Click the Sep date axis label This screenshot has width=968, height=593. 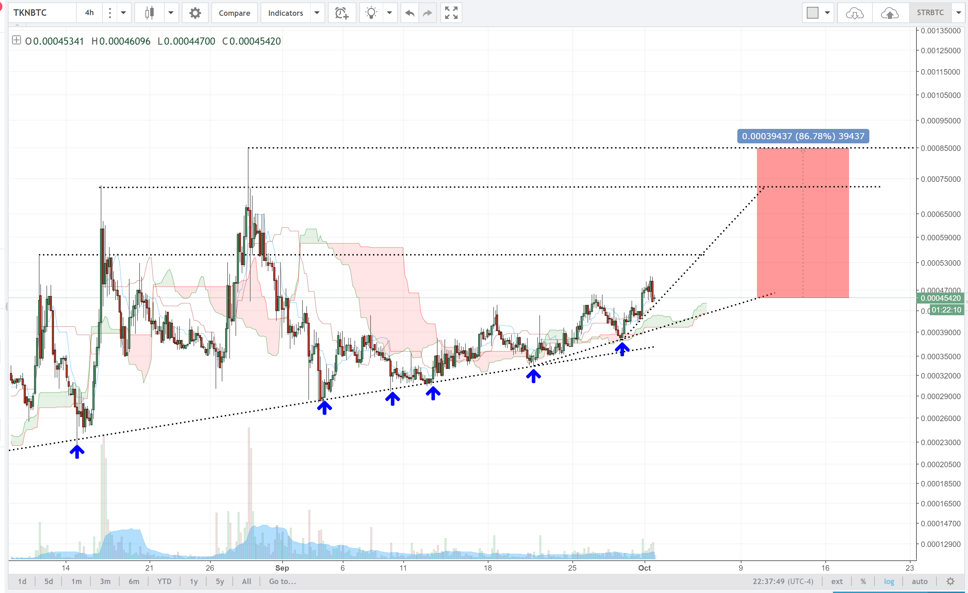282,568
